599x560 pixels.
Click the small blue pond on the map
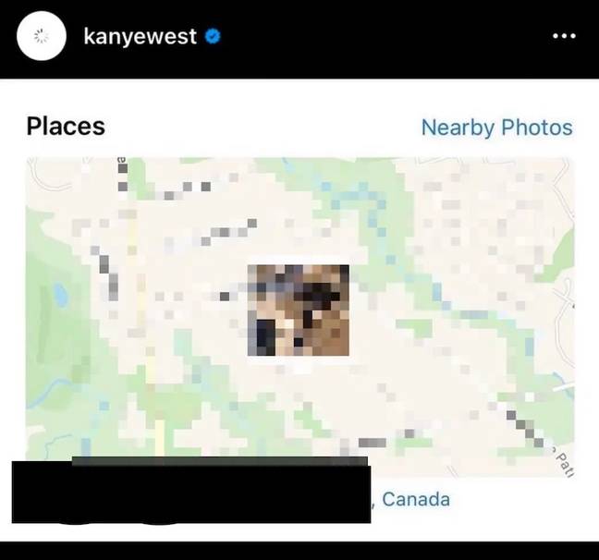click(60, 295)
